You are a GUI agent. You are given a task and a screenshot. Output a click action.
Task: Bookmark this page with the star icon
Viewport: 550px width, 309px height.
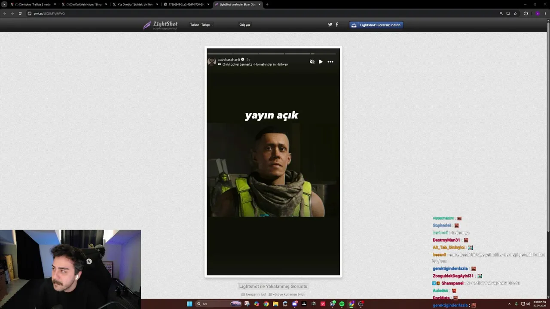(515, 13)
